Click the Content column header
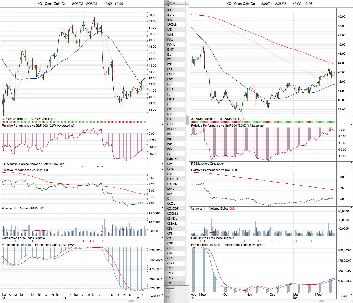The image size is (353, 303). tap(173, 2)
